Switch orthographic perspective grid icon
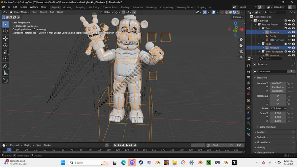The width and height of the screenshot is (297, 167). tap(241, 57)
